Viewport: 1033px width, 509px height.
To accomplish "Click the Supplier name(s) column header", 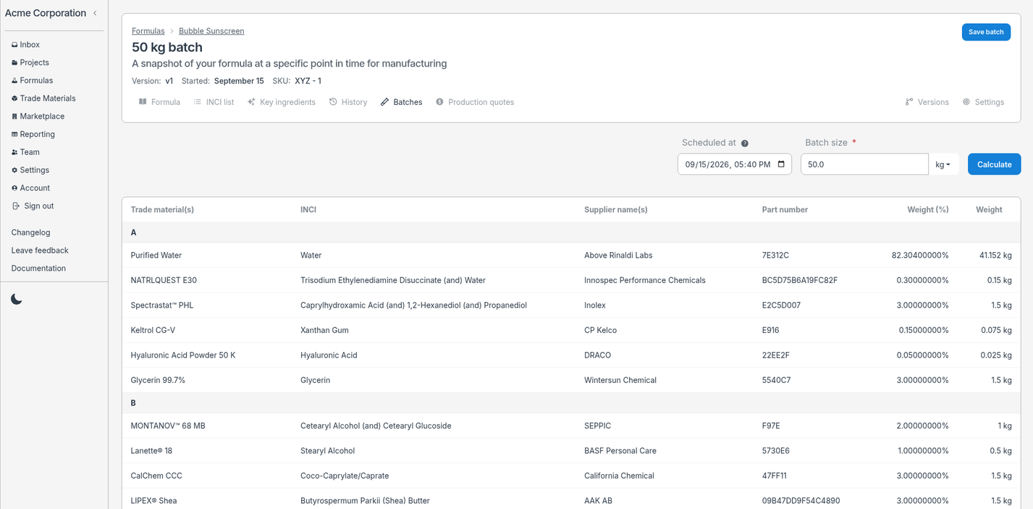I will [x=616, y=210].
